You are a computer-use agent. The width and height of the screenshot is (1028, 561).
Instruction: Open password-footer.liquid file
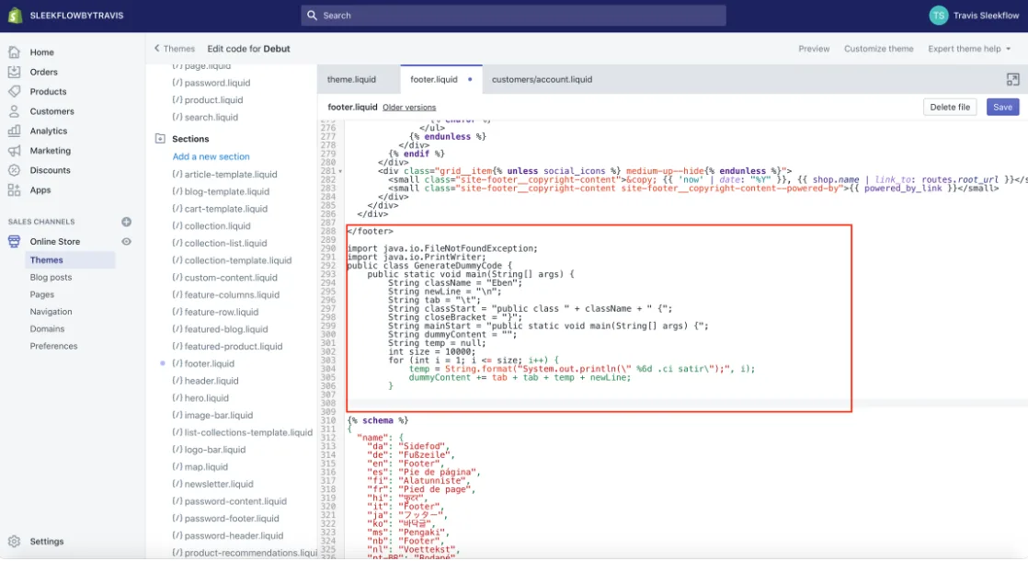225,519
